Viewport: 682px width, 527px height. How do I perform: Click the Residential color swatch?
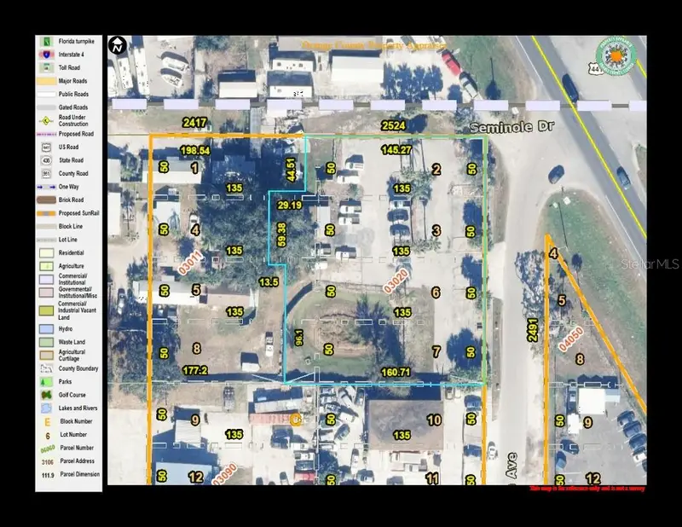tap(47, 253)
